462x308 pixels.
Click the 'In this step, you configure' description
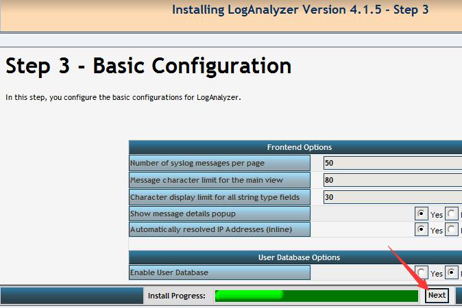click(123, 97)
